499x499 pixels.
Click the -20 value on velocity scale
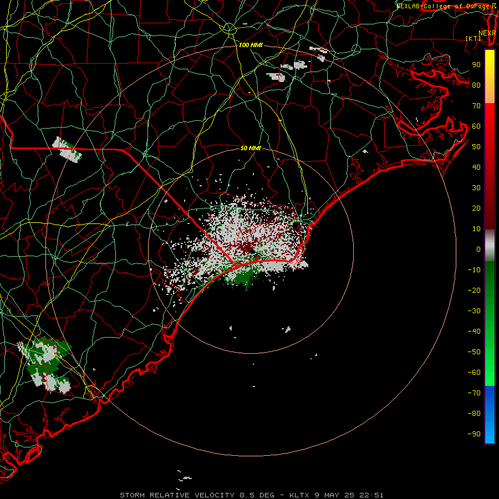click(x=474, y=291)
